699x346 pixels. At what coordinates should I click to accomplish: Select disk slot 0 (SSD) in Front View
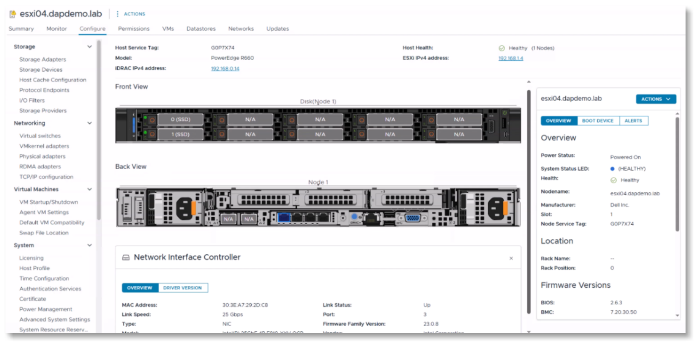click(180, 120)
